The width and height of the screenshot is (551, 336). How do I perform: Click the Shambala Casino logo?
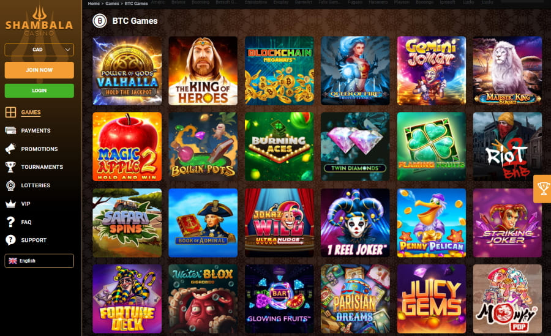39,22
